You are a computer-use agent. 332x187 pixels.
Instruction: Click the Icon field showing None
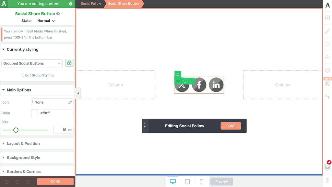[x=52, y=102]
